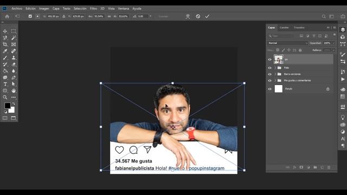Switch to the Canales tab
The width and height of the screenshot is (347, 195).
pos(284,28)
